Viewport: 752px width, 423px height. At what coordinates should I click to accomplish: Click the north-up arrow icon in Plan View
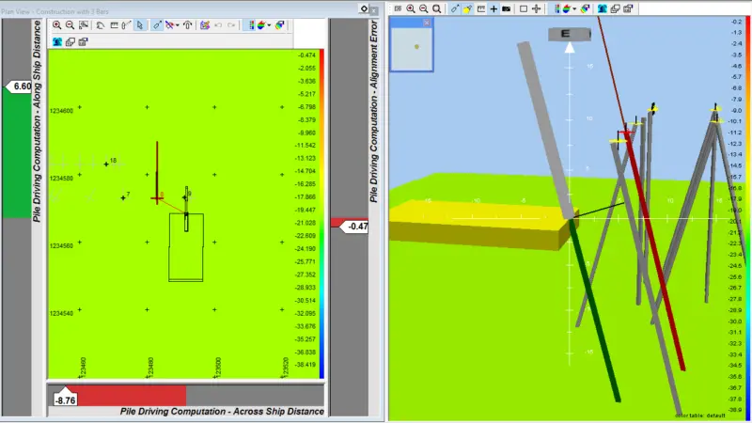(x=187, y=25)
